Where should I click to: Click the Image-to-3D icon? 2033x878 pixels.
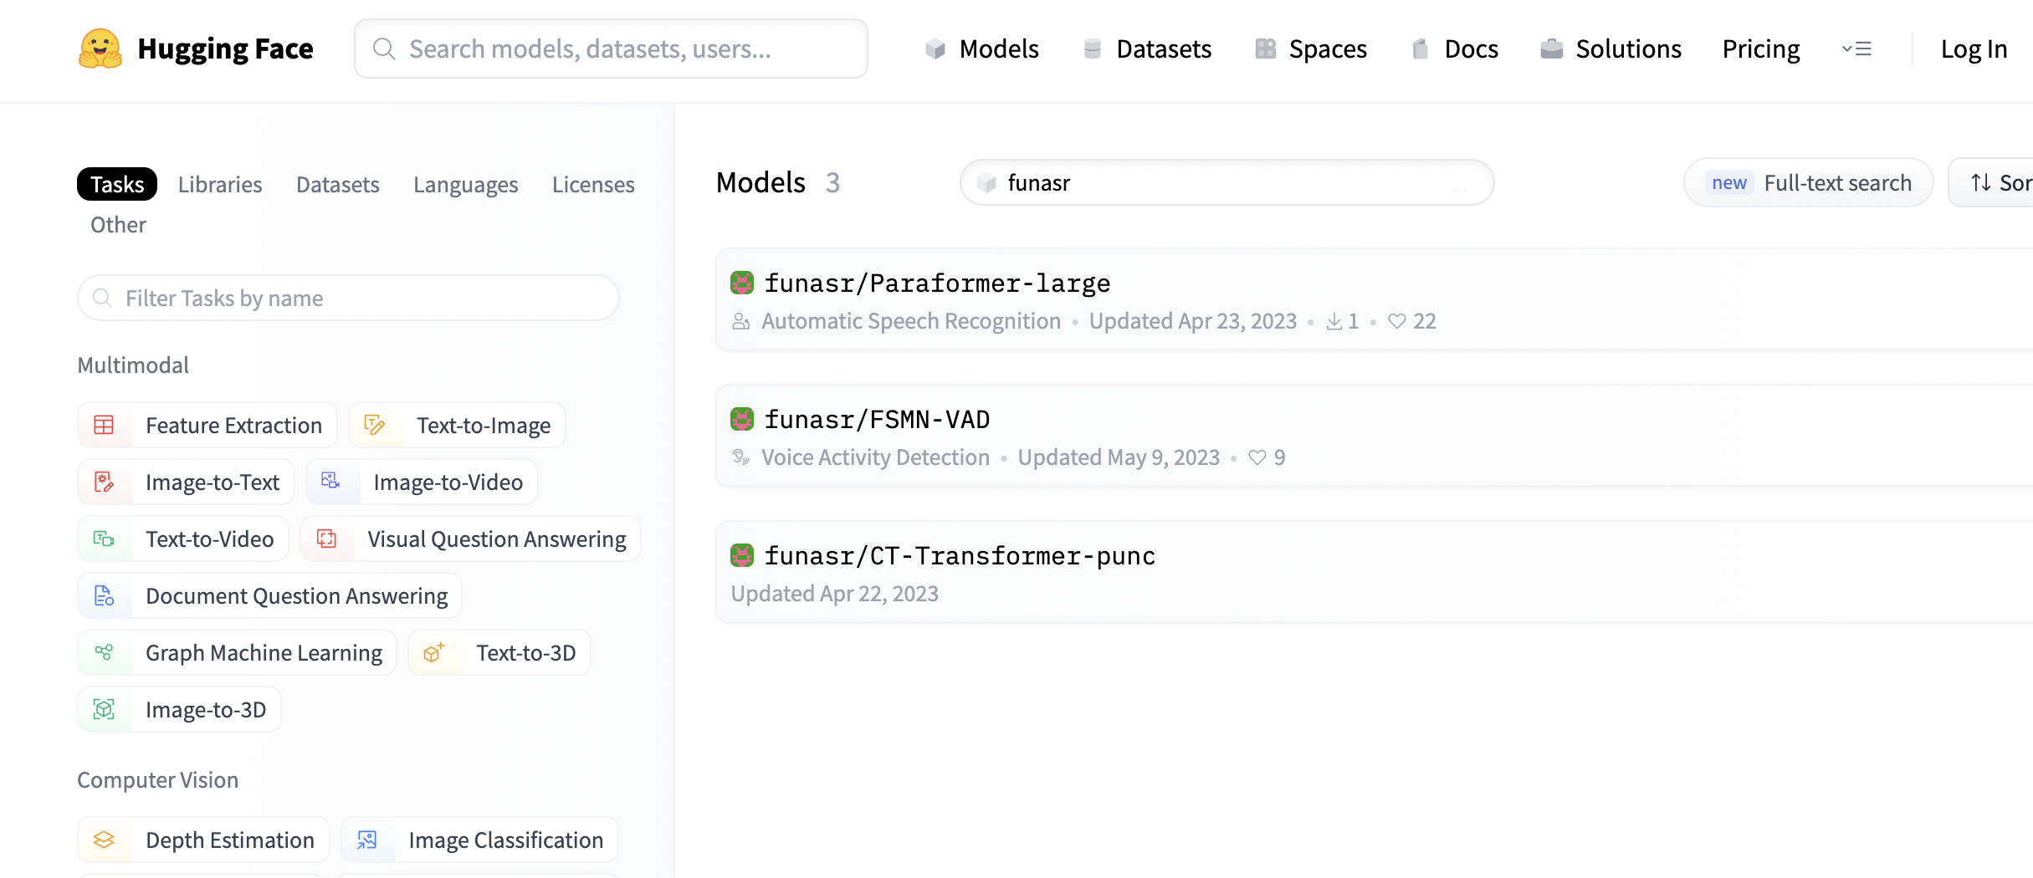coord(104,709)
